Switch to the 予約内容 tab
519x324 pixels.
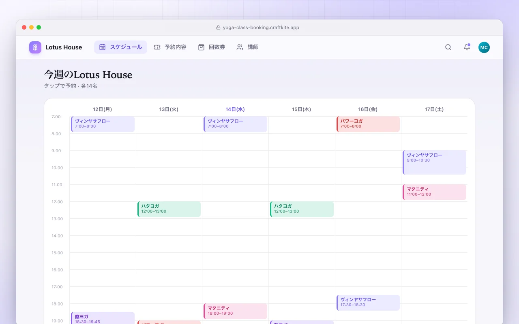point(170,47)
